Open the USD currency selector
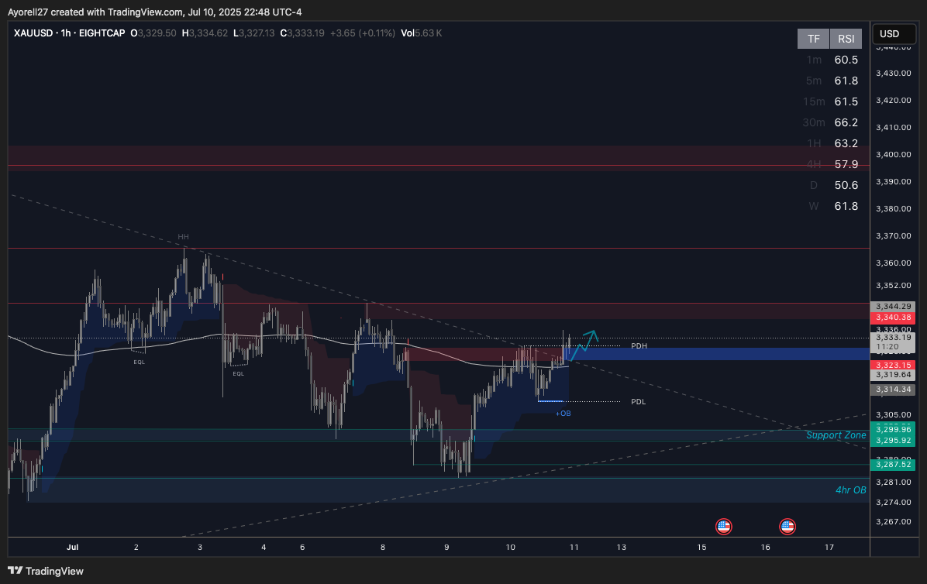 894,33
